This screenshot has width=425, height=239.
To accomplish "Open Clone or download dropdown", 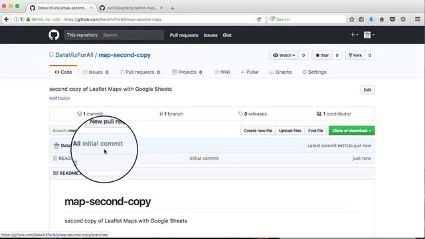I will coord(351,131).
